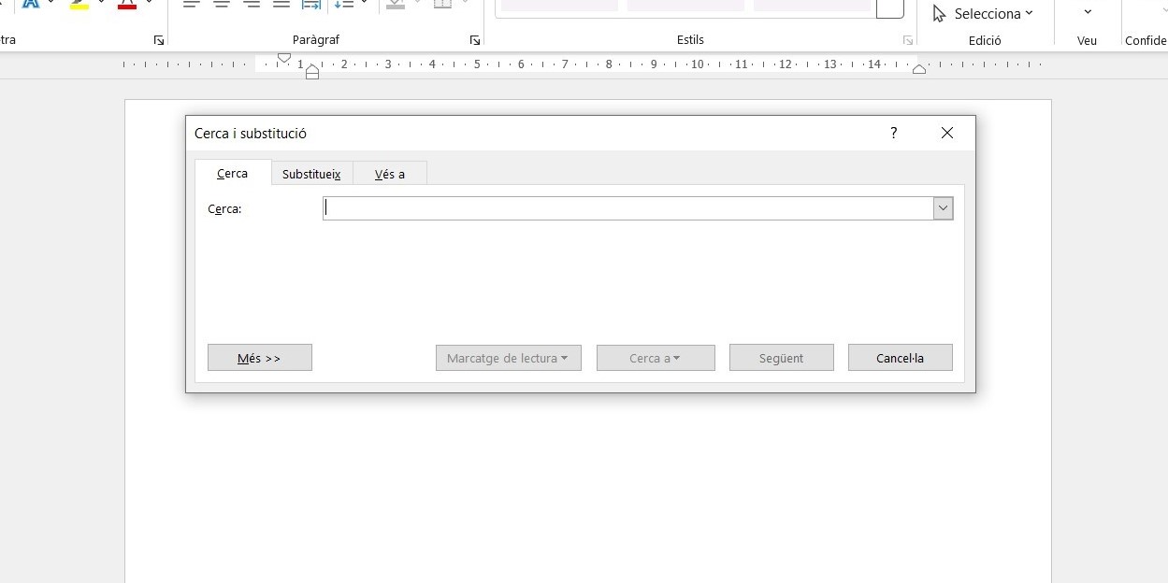Click the paragraph borders icon
Screen dimensions: 1168x583
pyautogui.click(x=443, y=4)
